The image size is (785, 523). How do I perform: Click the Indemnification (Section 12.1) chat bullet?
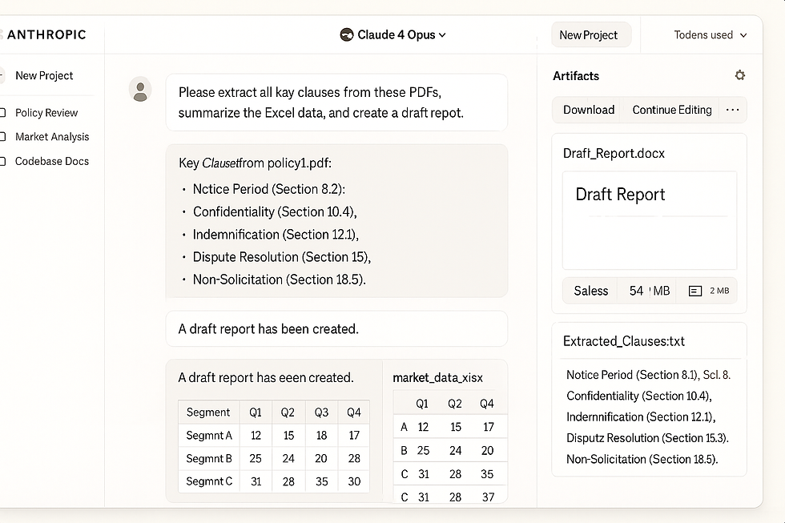click(276, 234)
